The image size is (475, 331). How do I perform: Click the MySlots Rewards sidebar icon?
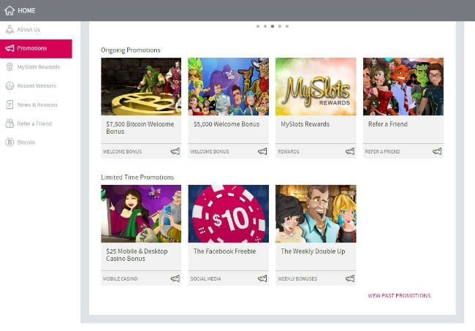9,67
